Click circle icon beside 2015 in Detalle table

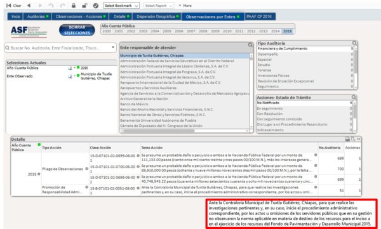point(39,174)
